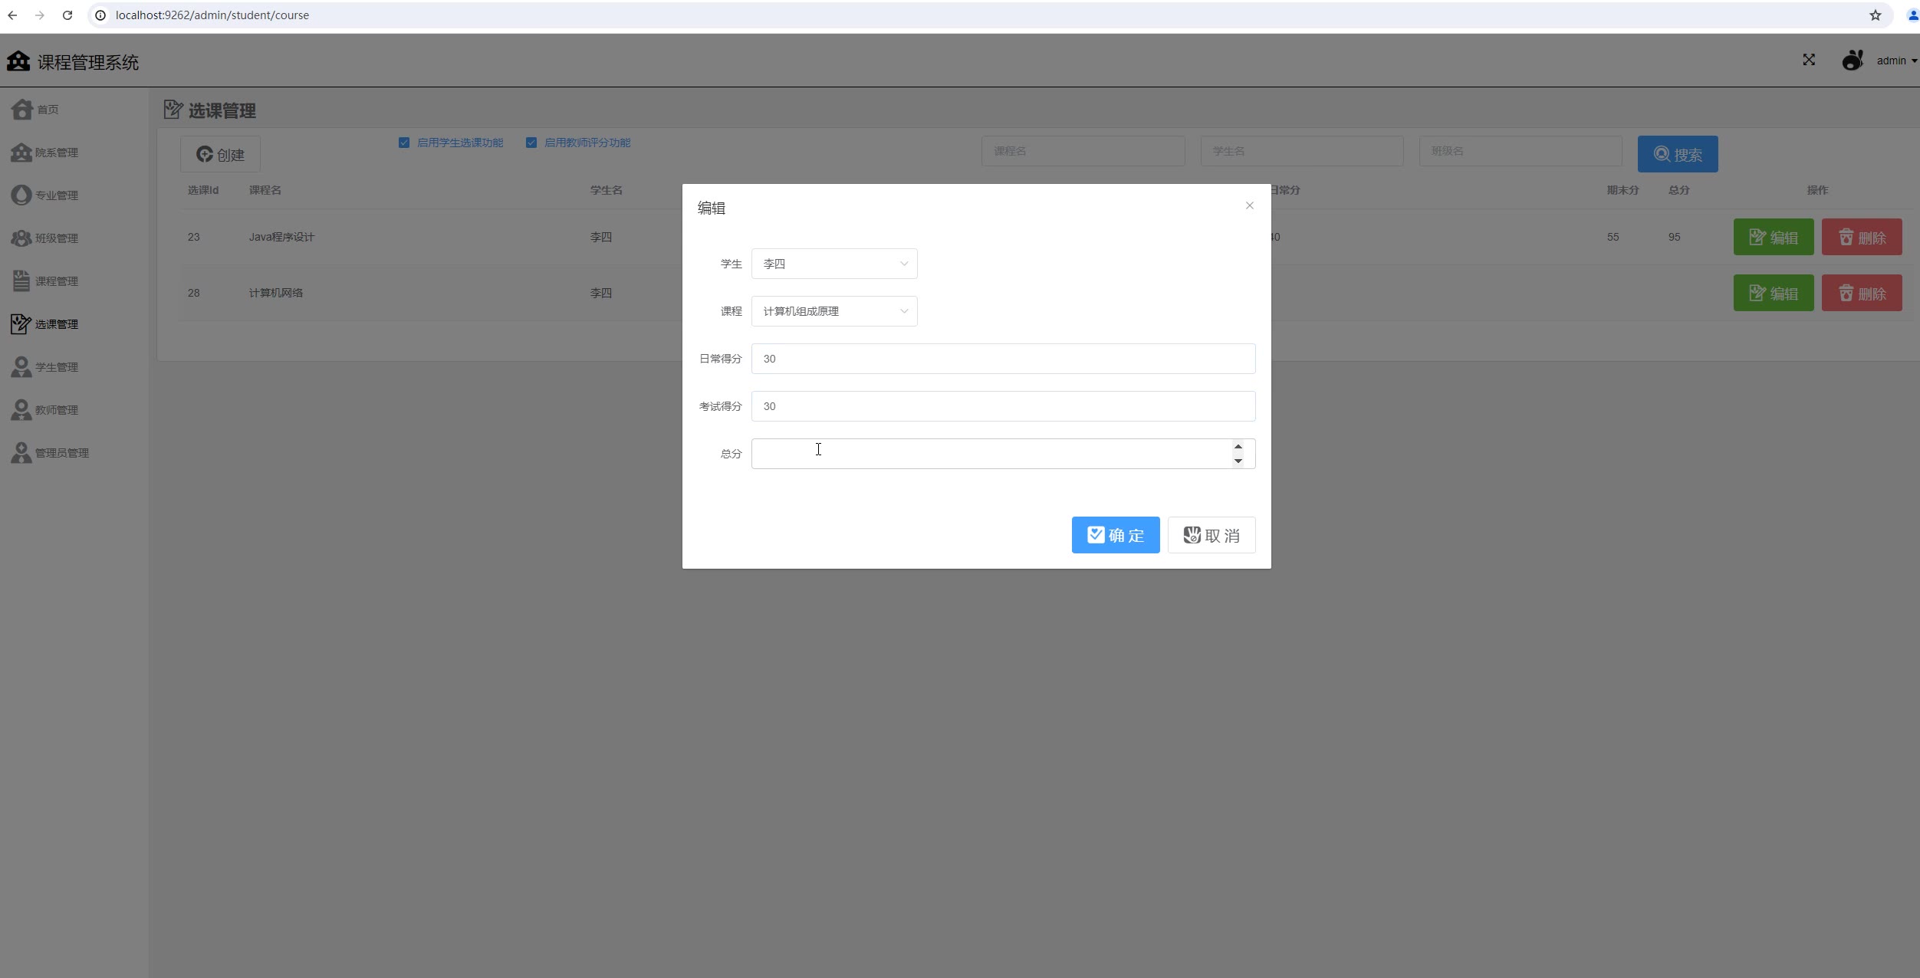Close the 编辑 dialog with the X
The height and width of the screenshot is (978, 1920).
1250,205
